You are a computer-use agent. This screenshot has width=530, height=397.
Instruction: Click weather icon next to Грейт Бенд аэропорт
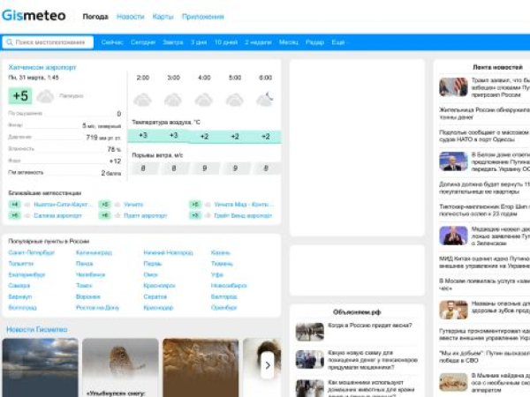click(x=208, y=216)
